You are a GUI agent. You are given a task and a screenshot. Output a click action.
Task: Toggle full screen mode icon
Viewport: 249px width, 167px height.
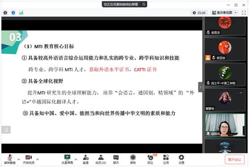tap(244, 13)
